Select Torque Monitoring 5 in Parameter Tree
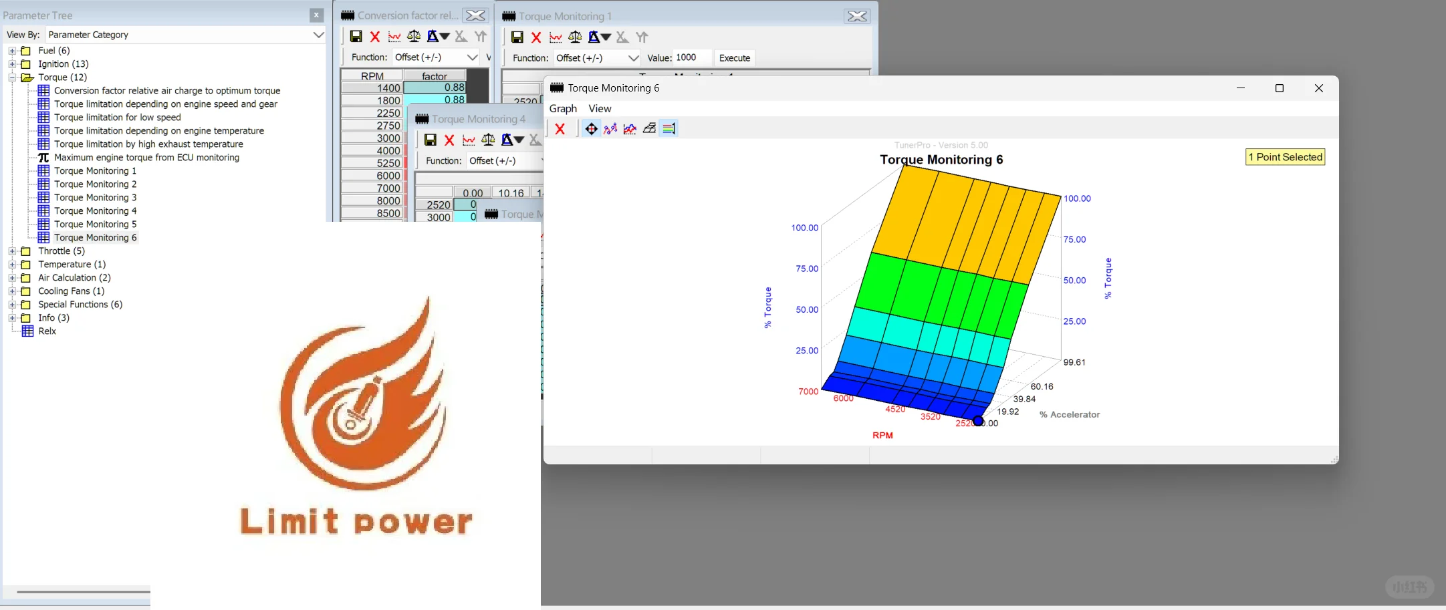This screenshot has height=610, width=1446. point(95,224)
